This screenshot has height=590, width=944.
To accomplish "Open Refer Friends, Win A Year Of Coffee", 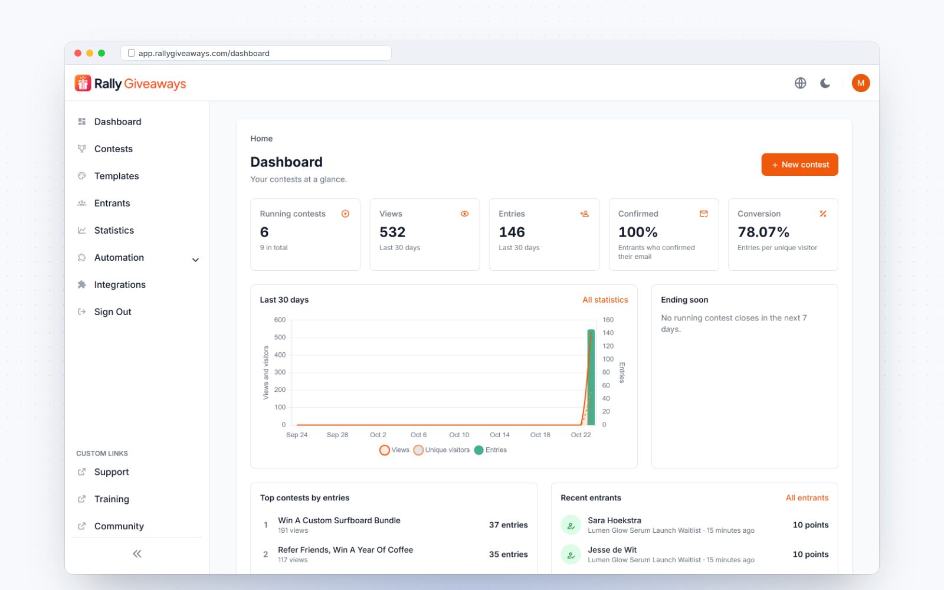I will coord(346,550).
